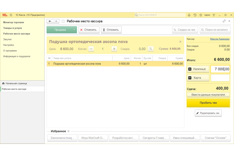The image size is (234, 156).
Task: Select Наличные payment method
Action: (198, 69)
